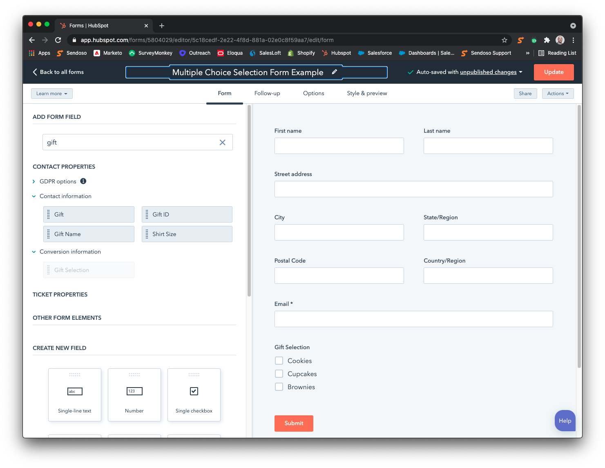Bookmark this page with the star icon
Screen dimensions: 605x468
pyautogui.click(x=505, y=40)
